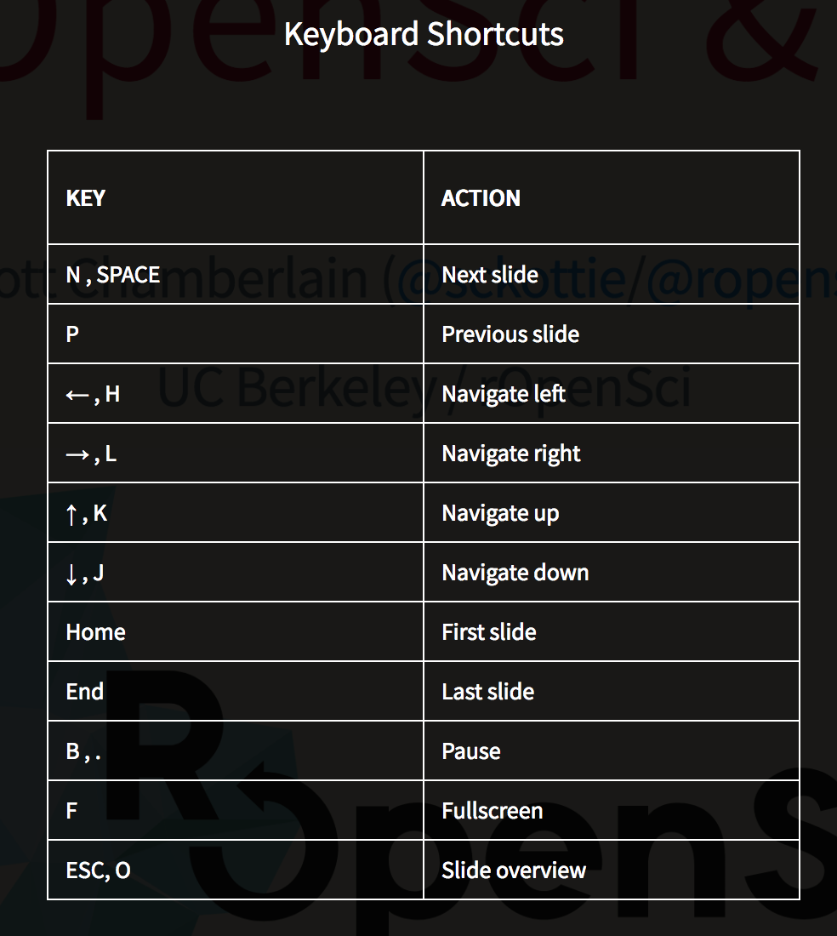Click the 'Navigate down' action cell

pyautogui.click(x=612, y=572)
